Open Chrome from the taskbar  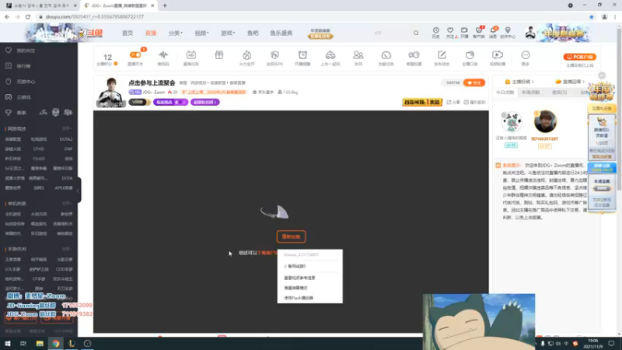tap(55, 343)
